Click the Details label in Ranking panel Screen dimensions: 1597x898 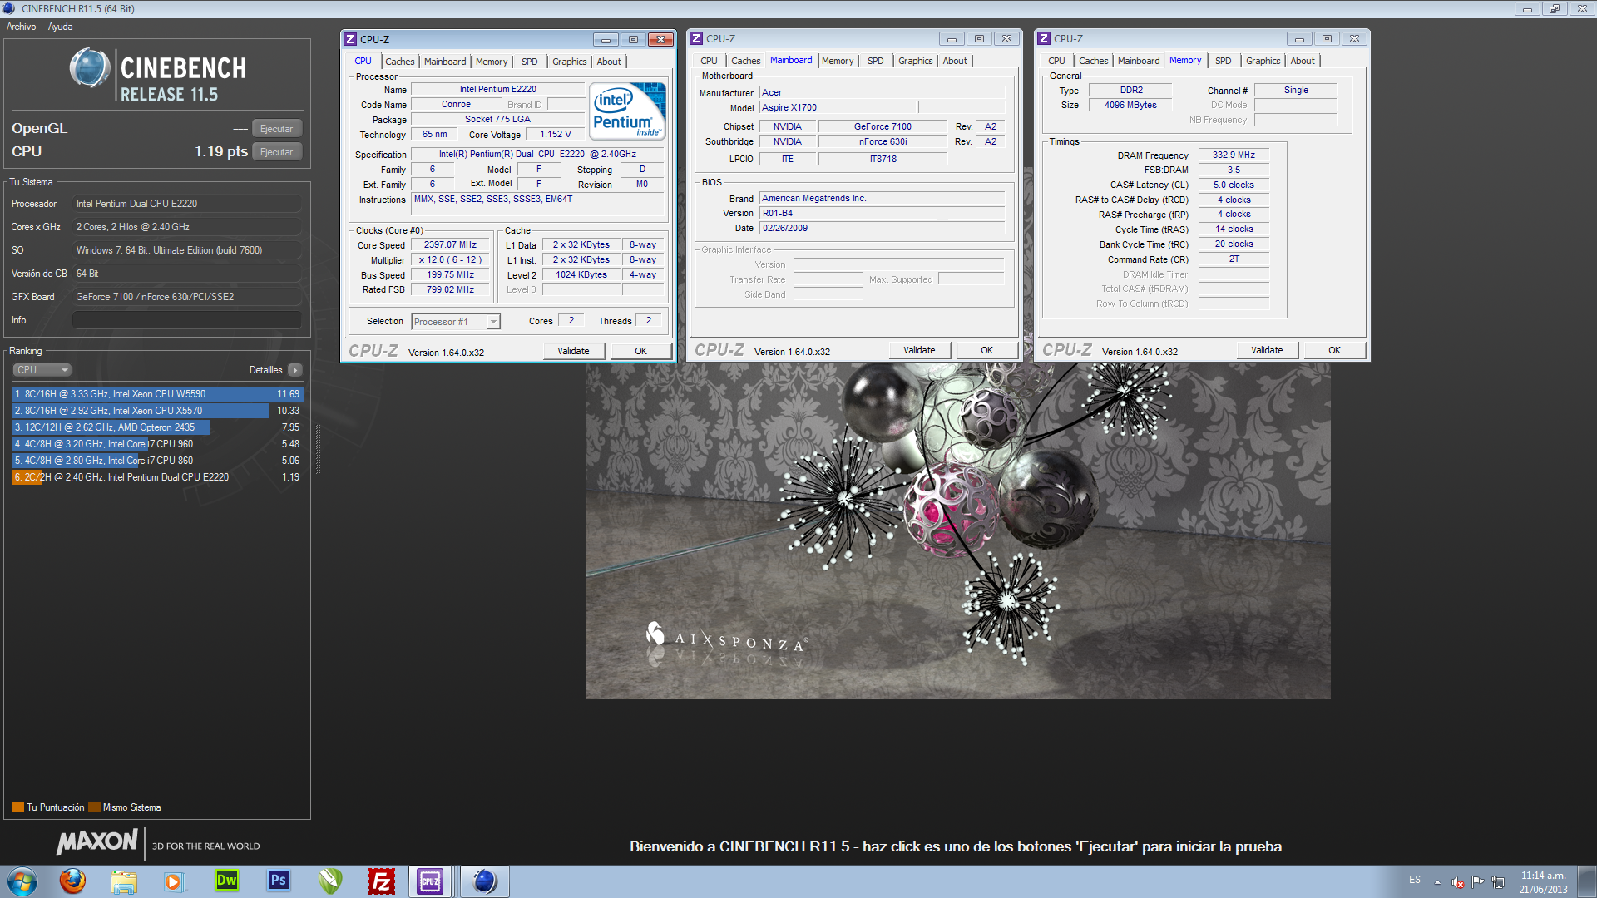tap(265, 370)
